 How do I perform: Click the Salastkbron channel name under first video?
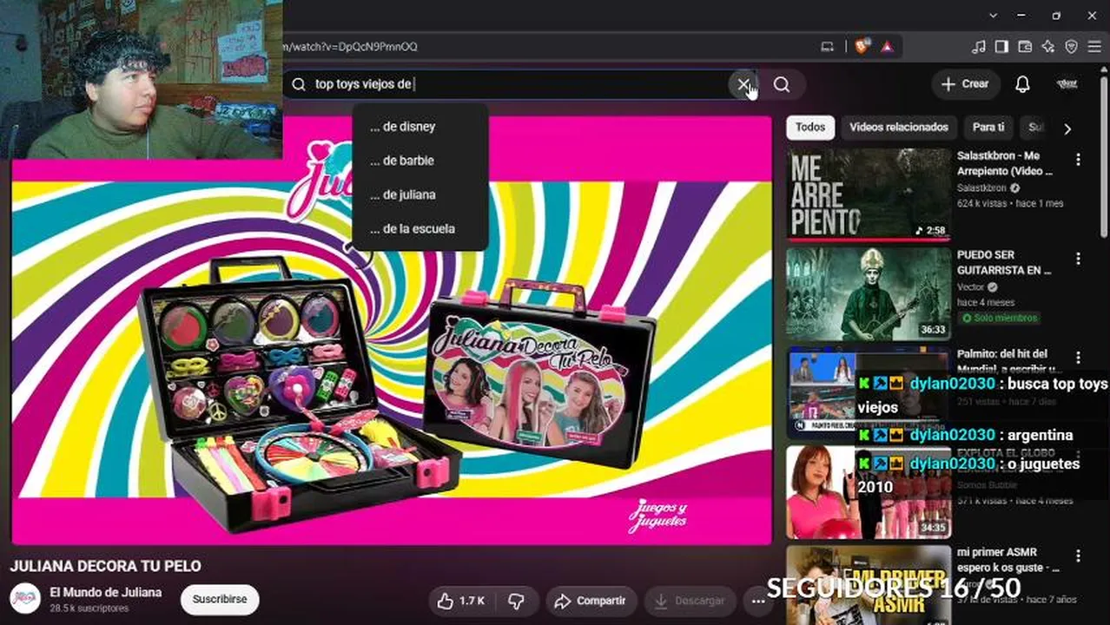click(981, 187)
